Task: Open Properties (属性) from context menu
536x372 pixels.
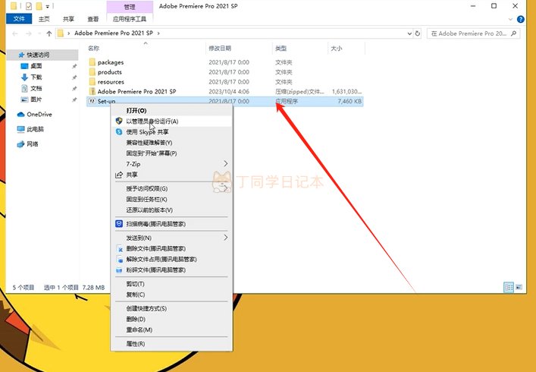Action: click(171, 344)
